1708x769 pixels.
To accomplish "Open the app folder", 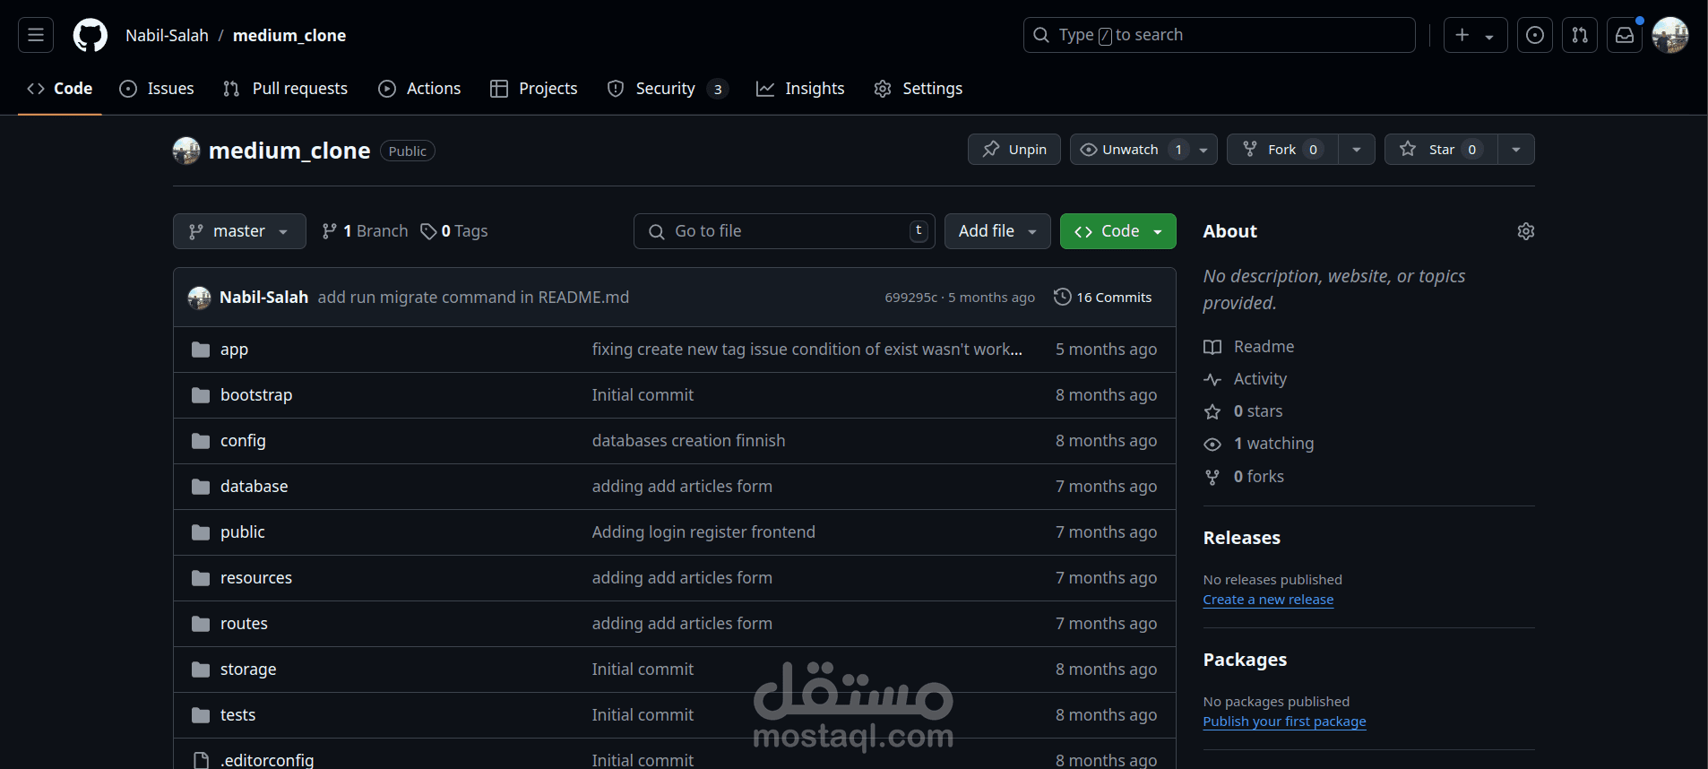I will [x=234, y=350].
